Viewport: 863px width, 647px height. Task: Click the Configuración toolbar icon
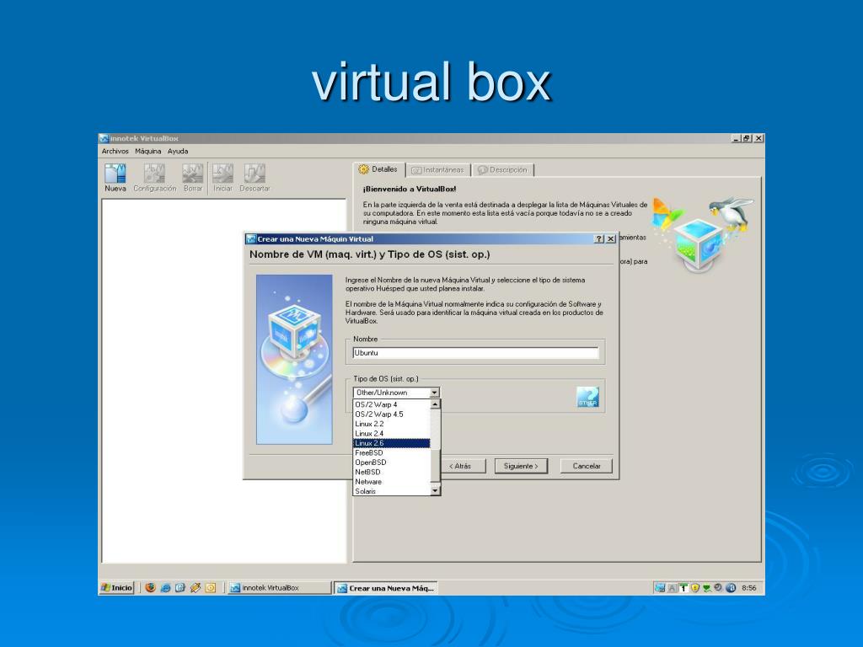[155, 178]
